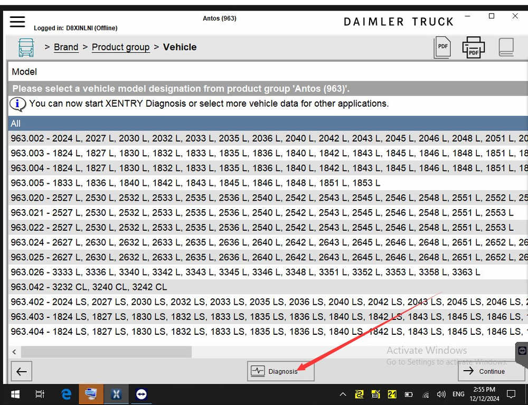Open the Windows Start menu
Screen dimensions: 528x405
pos(15,394)
